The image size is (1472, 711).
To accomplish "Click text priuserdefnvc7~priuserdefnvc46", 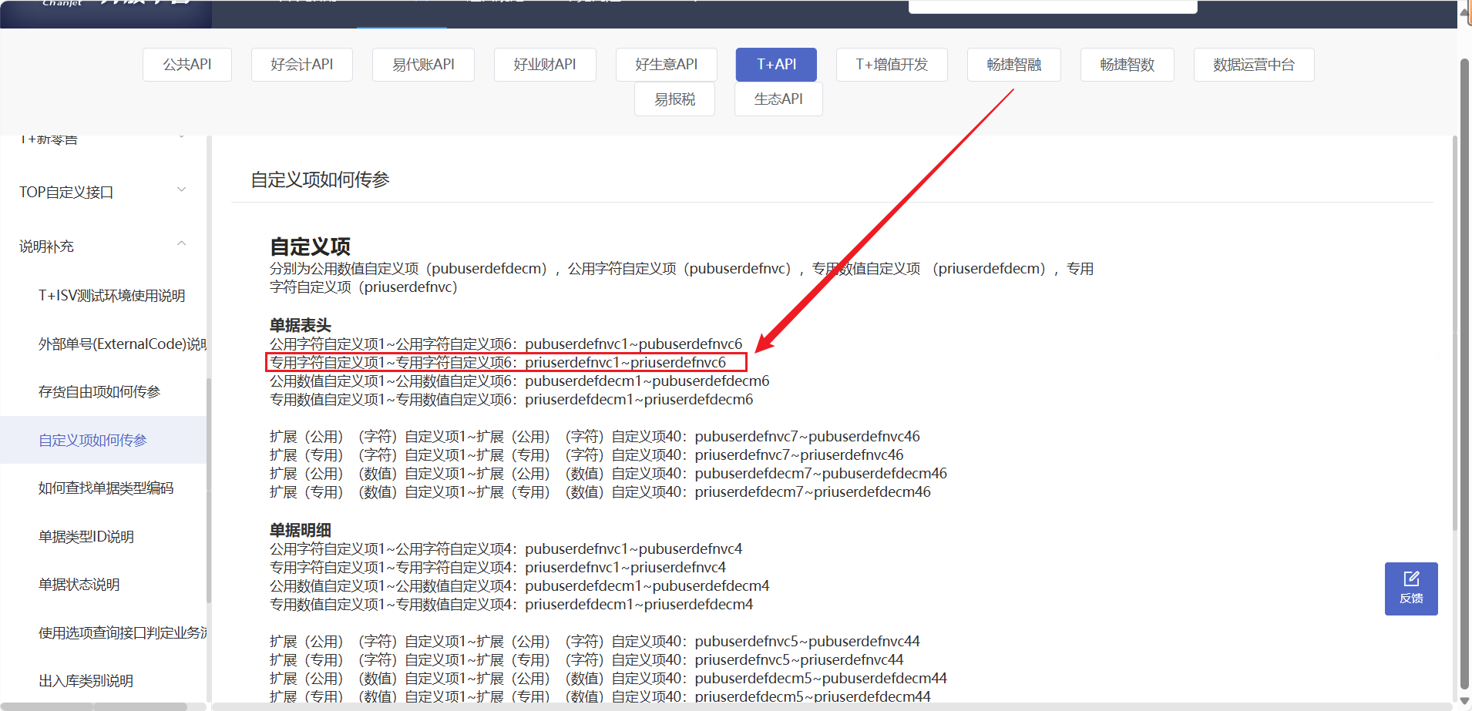I will (798, 454).
